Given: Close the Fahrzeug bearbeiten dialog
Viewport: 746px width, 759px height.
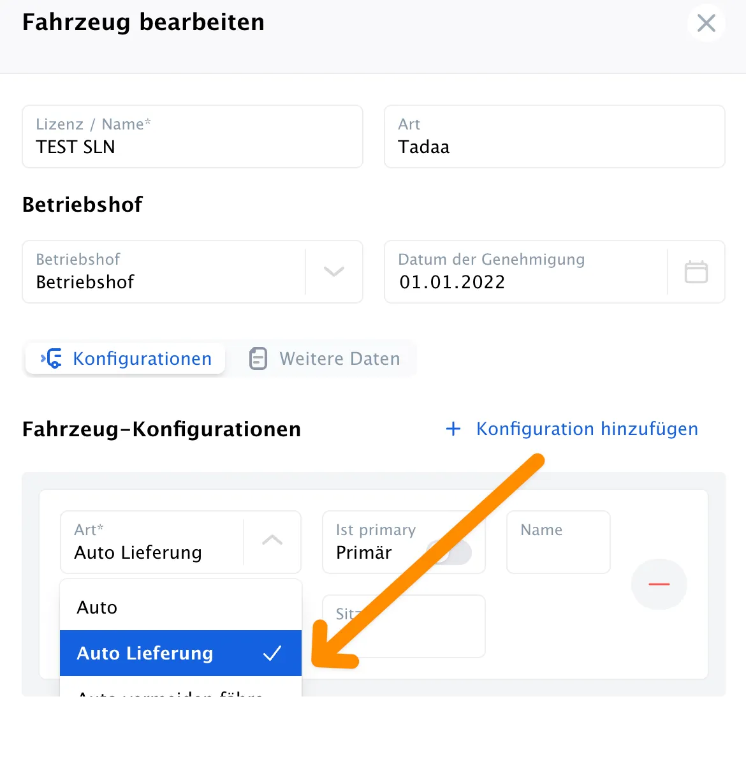Looking at the screenshot, I should (x=706, y=23).
